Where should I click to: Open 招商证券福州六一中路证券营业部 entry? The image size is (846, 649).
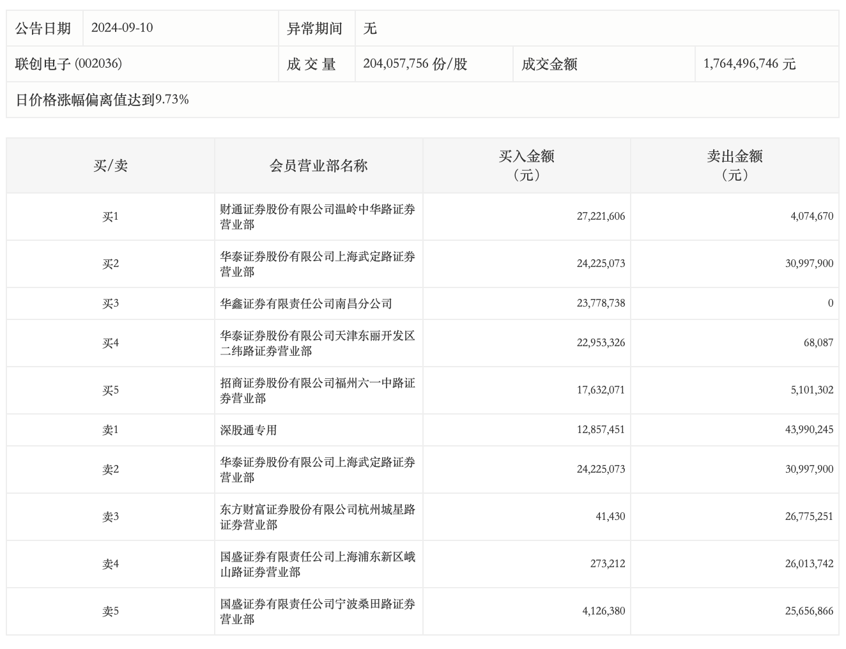point(318,390)
